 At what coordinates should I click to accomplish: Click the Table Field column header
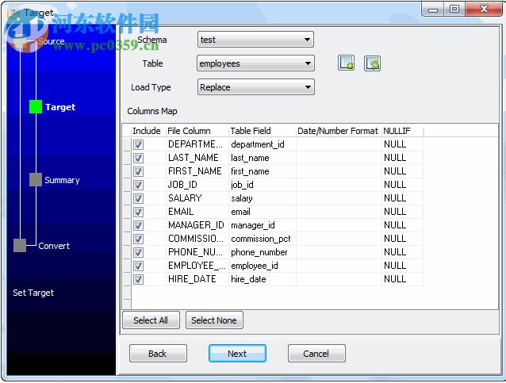click(x=263, y=131)
